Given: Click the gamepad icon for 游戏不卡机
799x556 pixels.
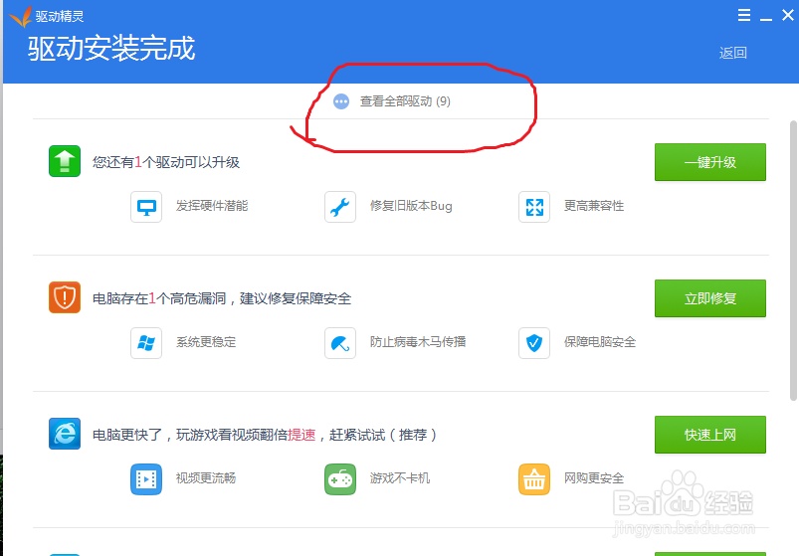Looking at the screenshot, I should coord(340,479).
